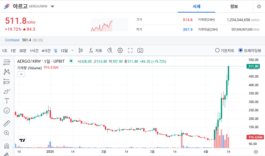Click the 고가 value 514.8
Viewport: 265px width, 156px height.
coord(188,20)
